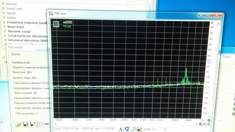Click second floppy save-as icon in Test results
The image size is (235, 132).
click(x=32, y=124)
